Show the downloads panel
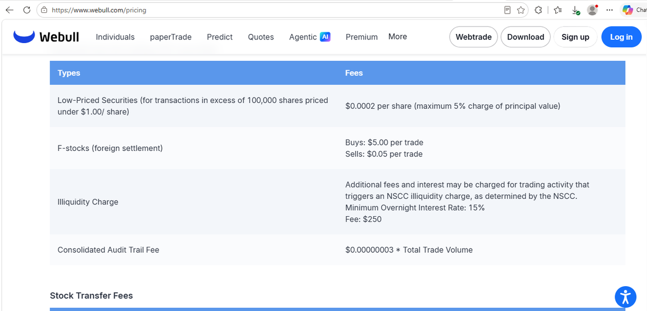Image resolution: width=647 pixels, height=311 pixels. click(x=576, y=10)
